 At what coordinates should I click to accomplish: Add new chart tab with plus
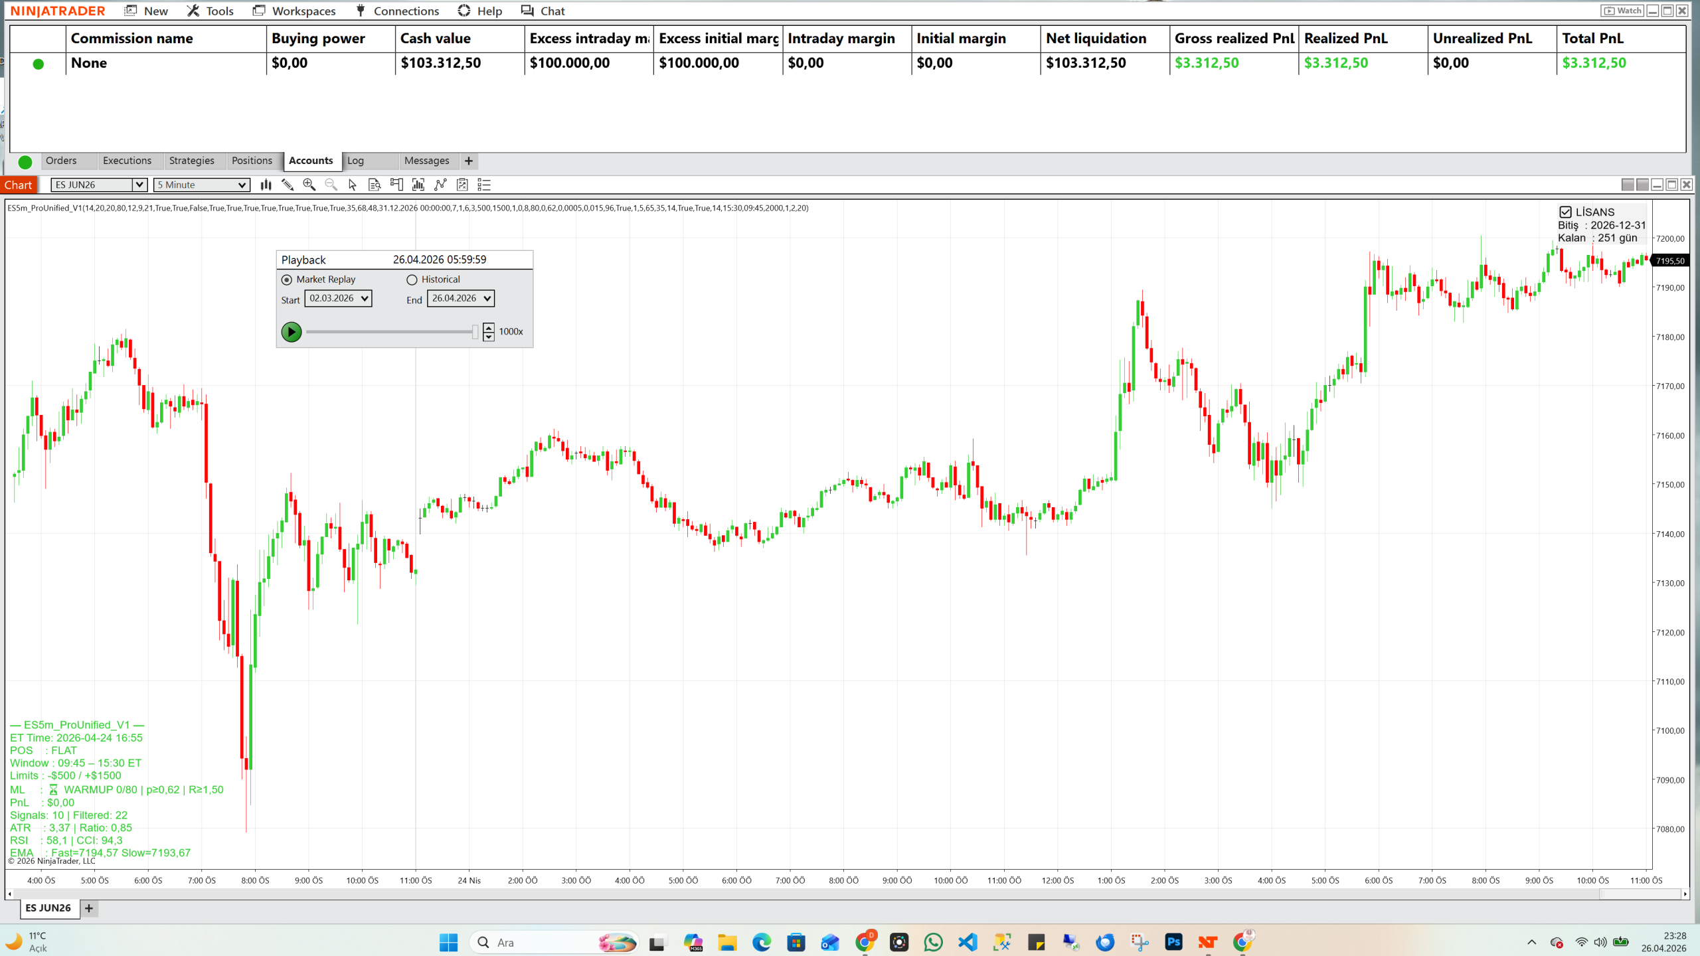(89, 908)
